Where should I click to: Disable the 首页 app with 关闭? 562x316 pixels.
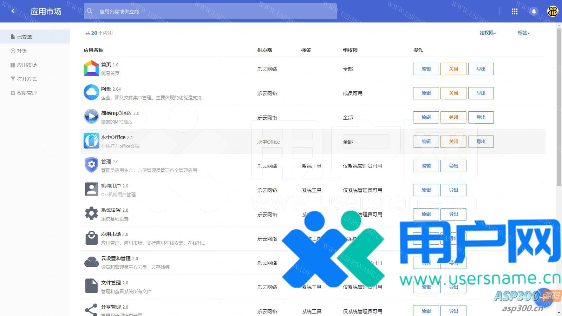point(453,69)
